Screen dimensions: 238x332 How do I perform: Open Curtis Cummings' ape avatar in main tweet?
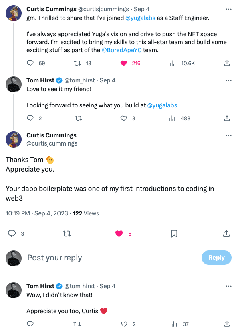point(14,139)
